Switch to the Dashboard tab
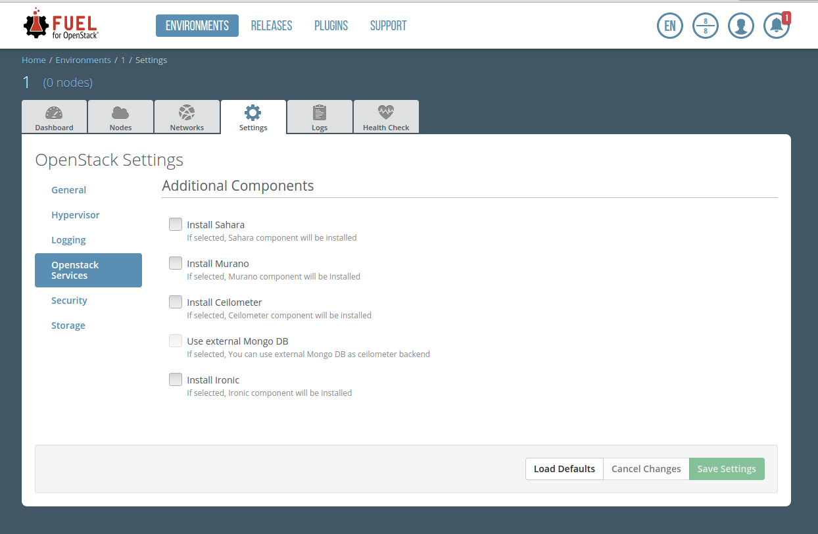The height and width of the screenshot is (534, 818). point(54,118)
